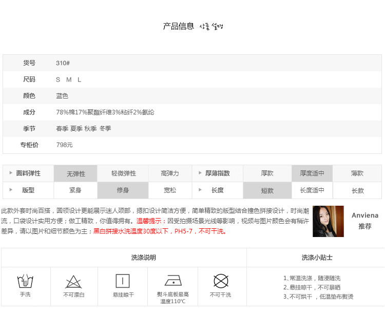385x315 pixels.
Task: Click the 悬挂晾干 caption under icon
Action: point(123,294)
